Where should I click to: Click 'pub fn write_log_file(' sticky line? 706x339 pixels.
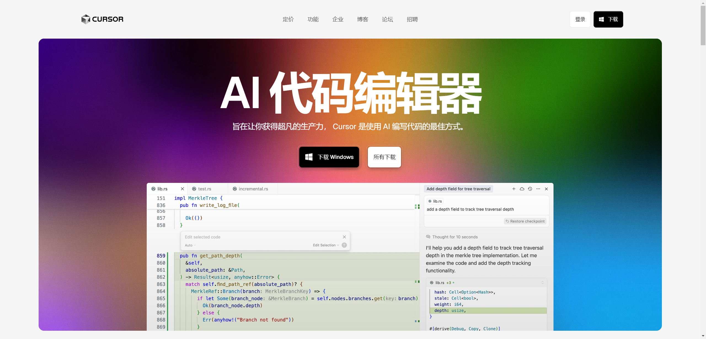pos(210,205)
